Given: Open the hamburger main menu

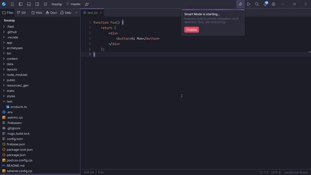Looking at the screenshot, I should pos(12,4).
